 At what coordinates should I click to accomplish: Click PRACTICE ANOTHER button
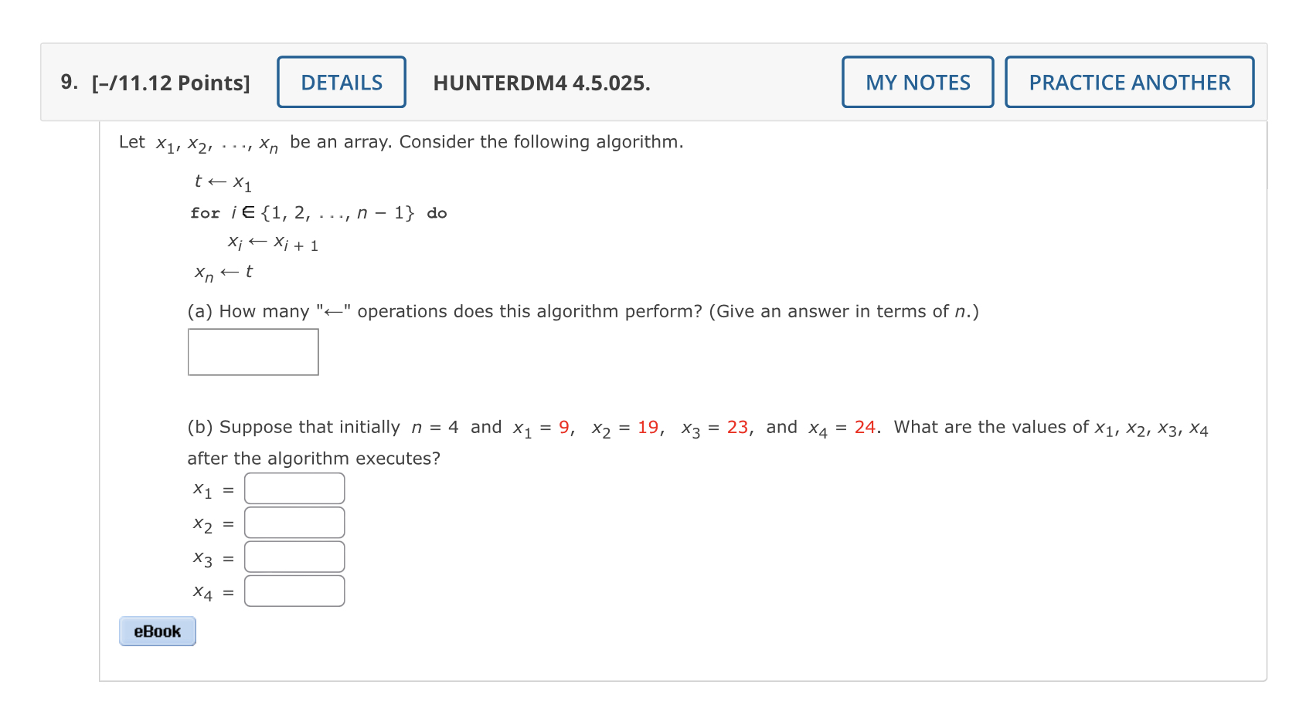[x=1128, y=82]
